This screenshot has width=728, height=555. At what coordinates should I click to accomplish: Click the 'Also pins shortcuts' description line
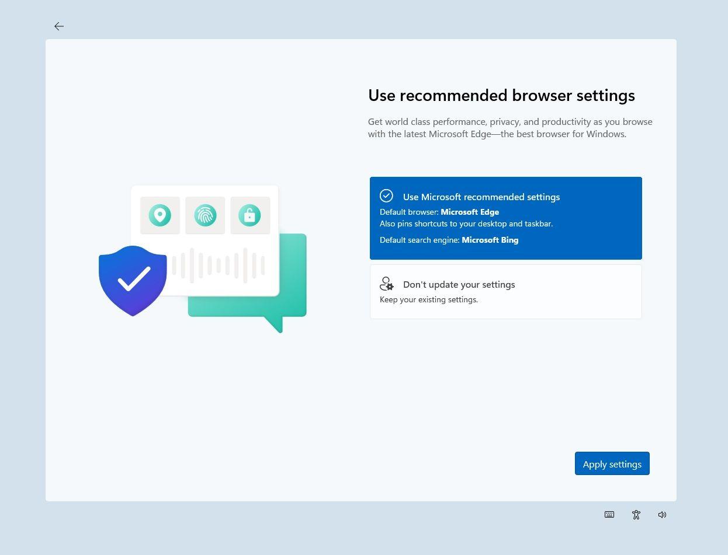pyautogui.click(x=466, y=224)
